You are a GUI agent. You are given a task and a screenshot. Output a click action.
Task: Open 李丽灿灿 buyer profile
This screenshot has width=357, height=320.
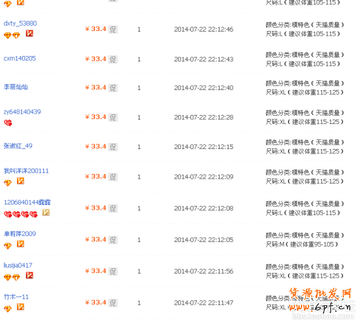[x=16, y=87]
